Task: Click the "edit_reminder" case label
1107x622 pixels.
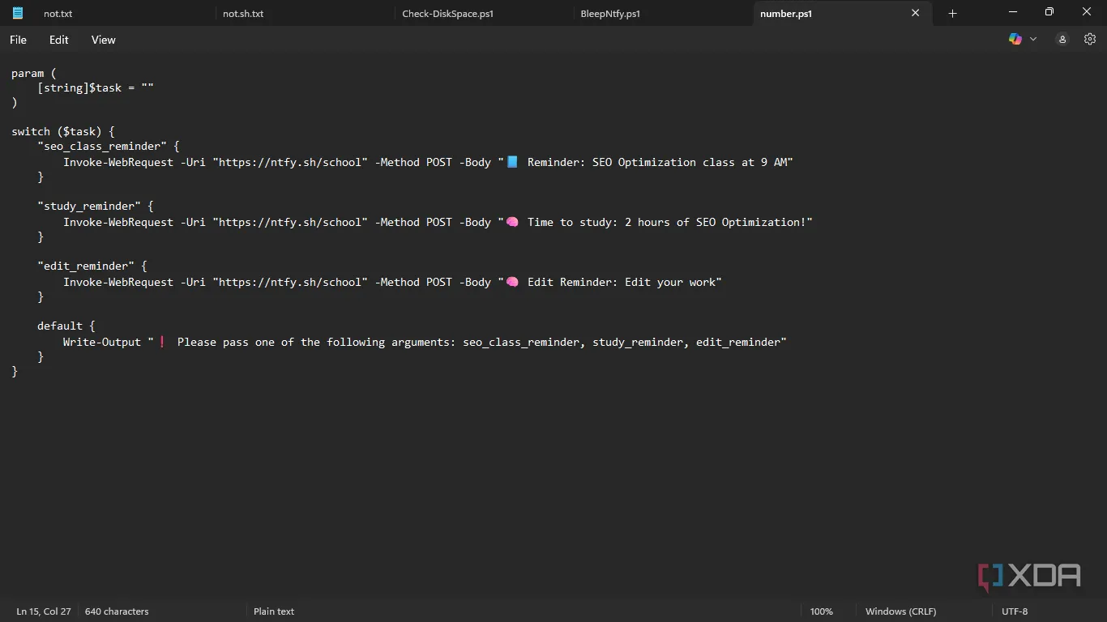Action: [86, 266]
